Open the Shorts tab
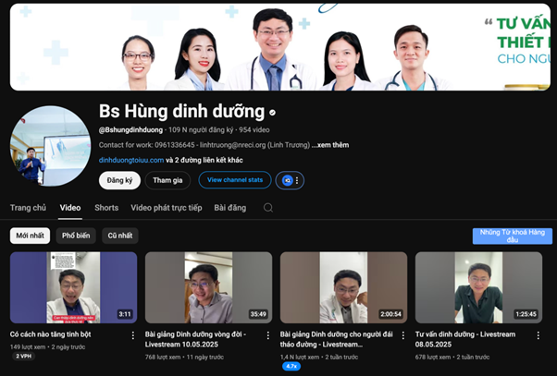 pyautogui.click(x=106, y=208)
